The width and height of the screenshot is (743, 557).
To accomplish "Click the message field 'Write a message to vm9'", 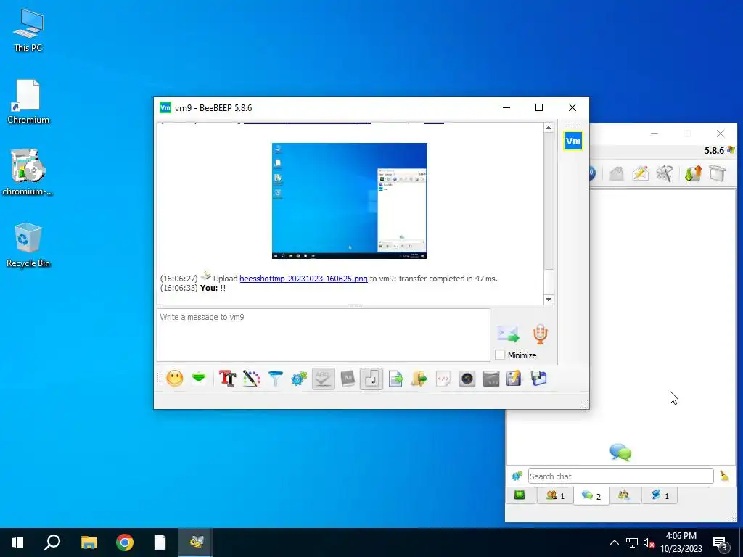I will 323,335.
